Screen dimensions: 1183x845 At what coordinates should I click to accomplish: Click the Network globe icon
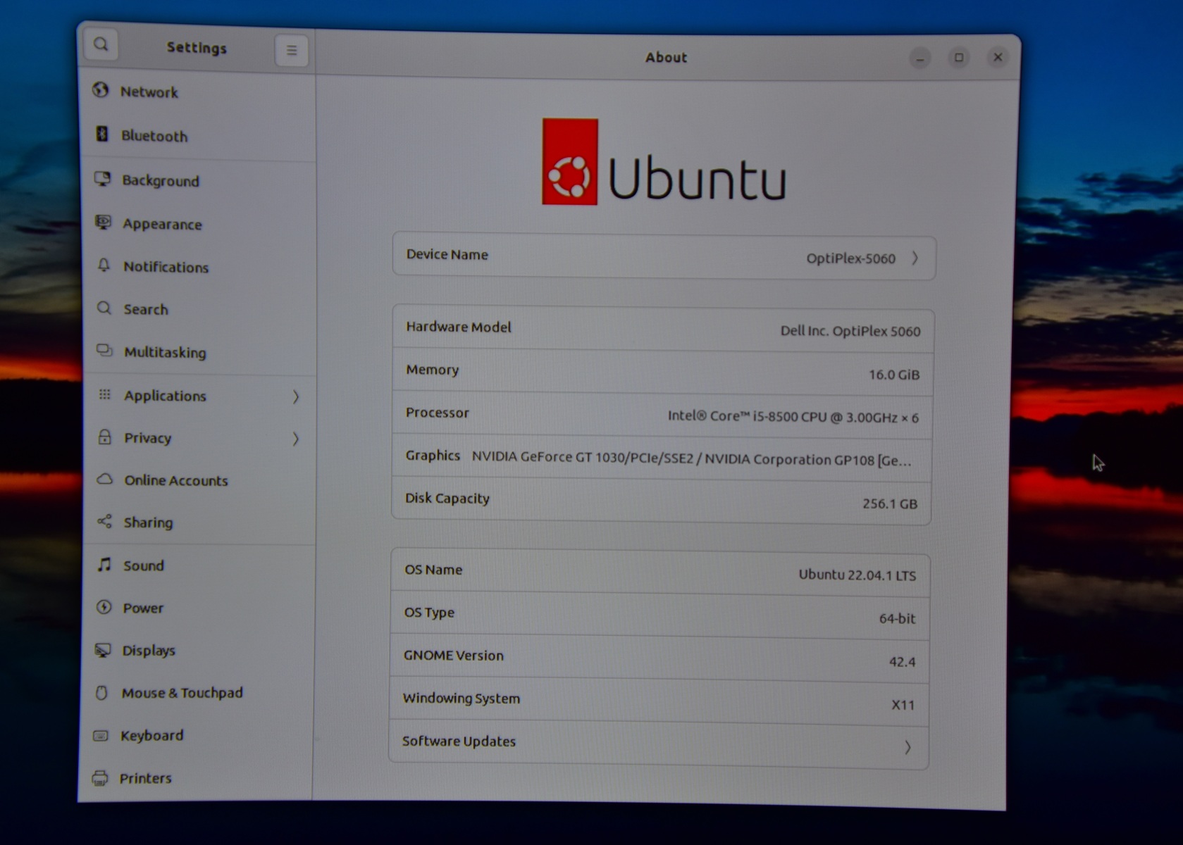tap(101, 90)
